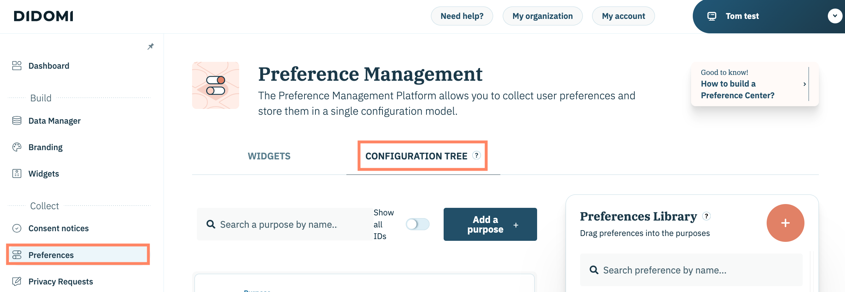This screenshot has width=845, height=292.
Task: Open the Need help? link
Action: [x=462, y=16]
